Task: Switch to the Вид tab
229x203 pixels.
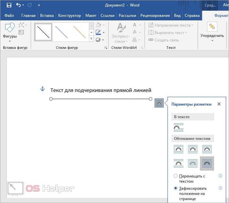Action: (177, 16)
